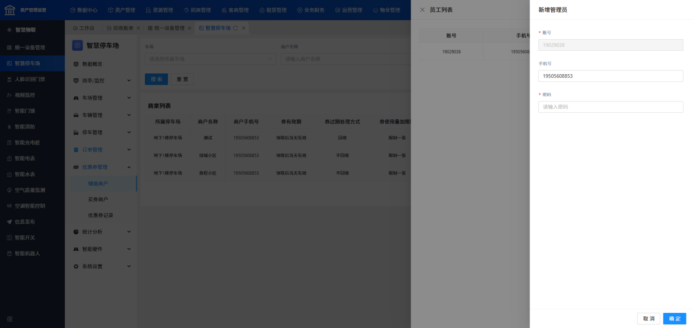Click the 智能开关 sidebar icon
The height and width of the screenshot is (328, 692).
tap(9, 238)
